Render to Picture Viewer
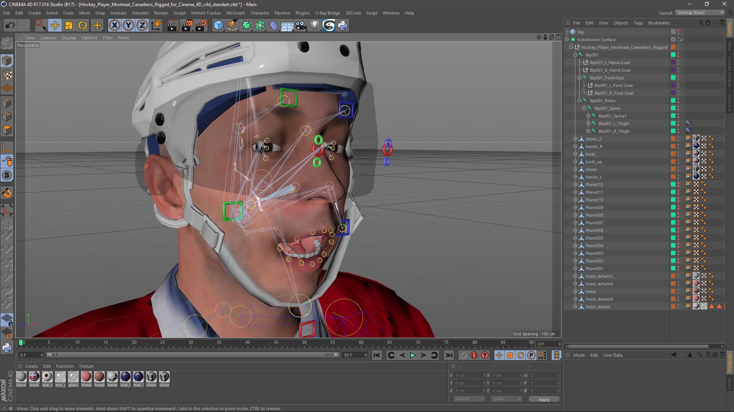Viewport: 734px width, 412px height. [x=187, y=26]
